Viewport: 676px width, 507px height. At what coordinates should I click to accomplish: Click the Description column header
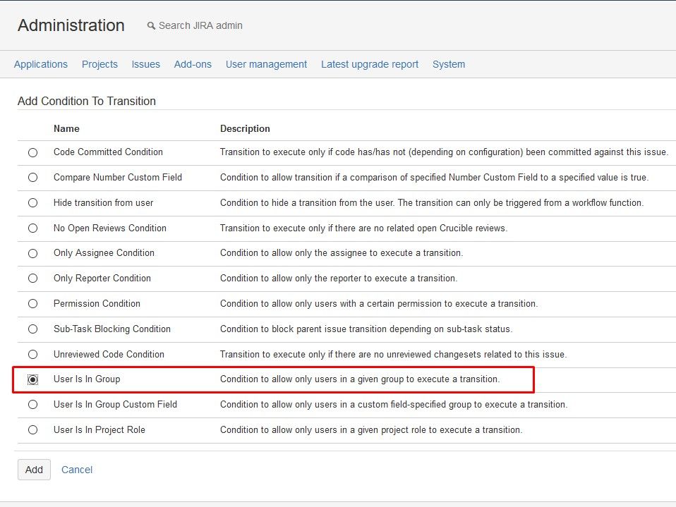tap(245, 128)
